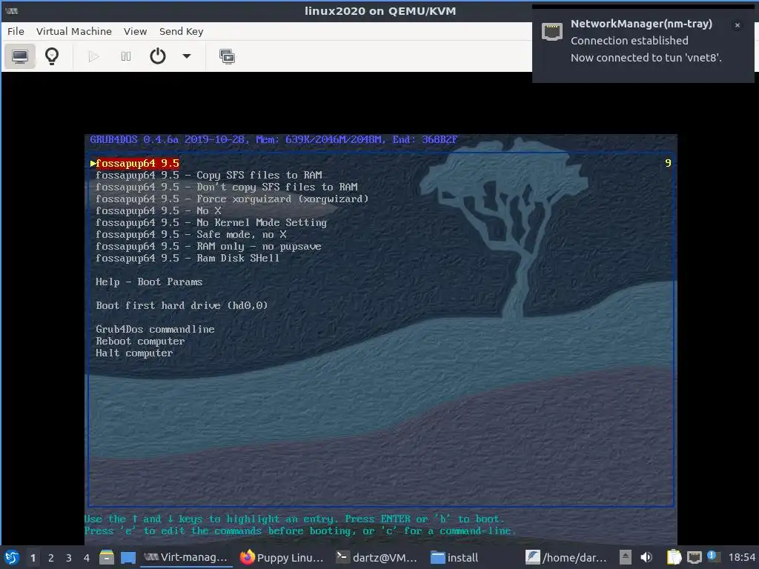Select 'Halt computer' entry

point(134,353)
